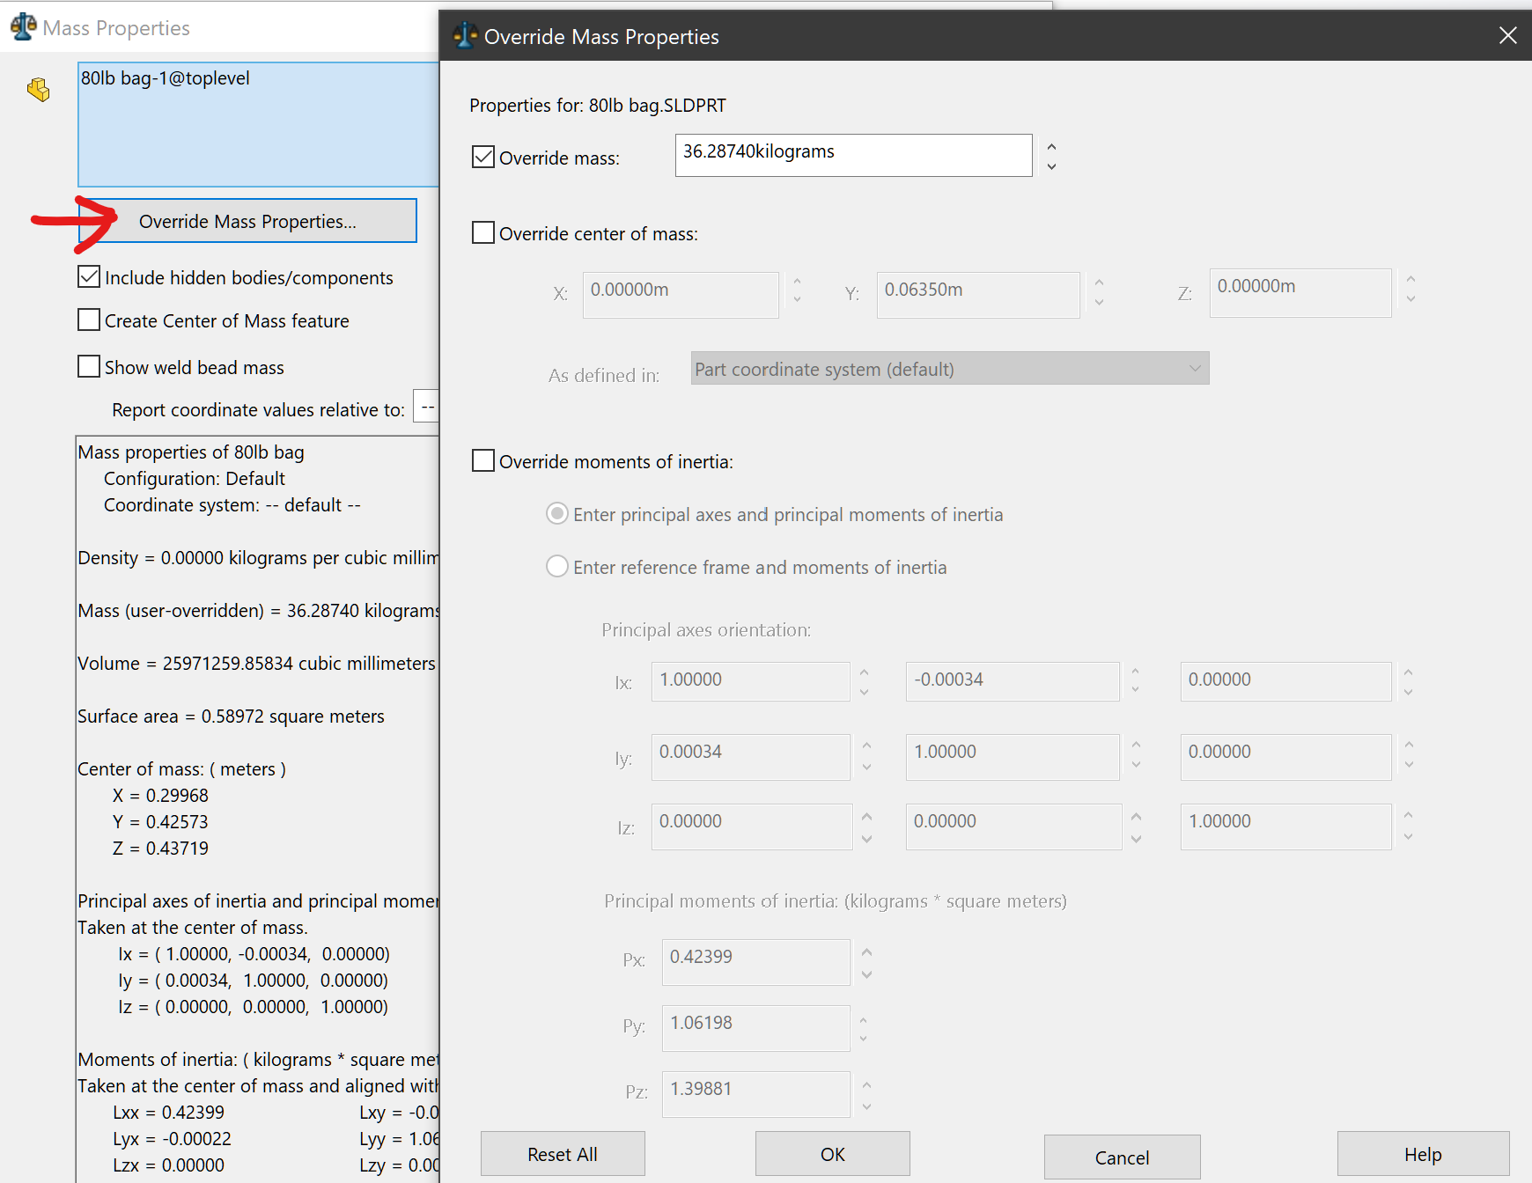
Task: Click the Py principal moment field
Action: 755,1027
